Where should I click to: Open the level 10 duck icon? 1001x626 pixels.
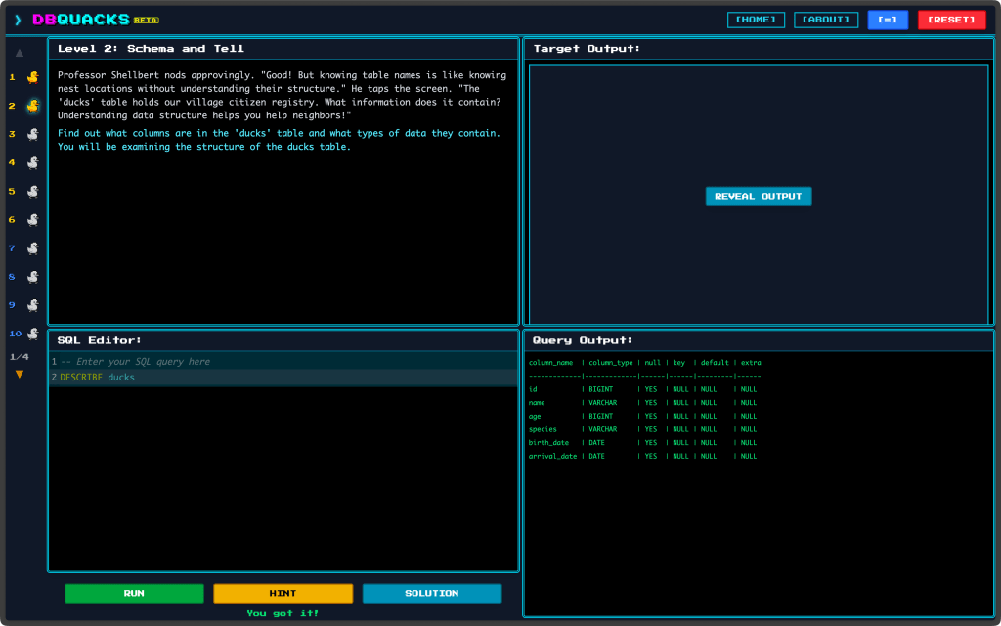click(32, 334)
